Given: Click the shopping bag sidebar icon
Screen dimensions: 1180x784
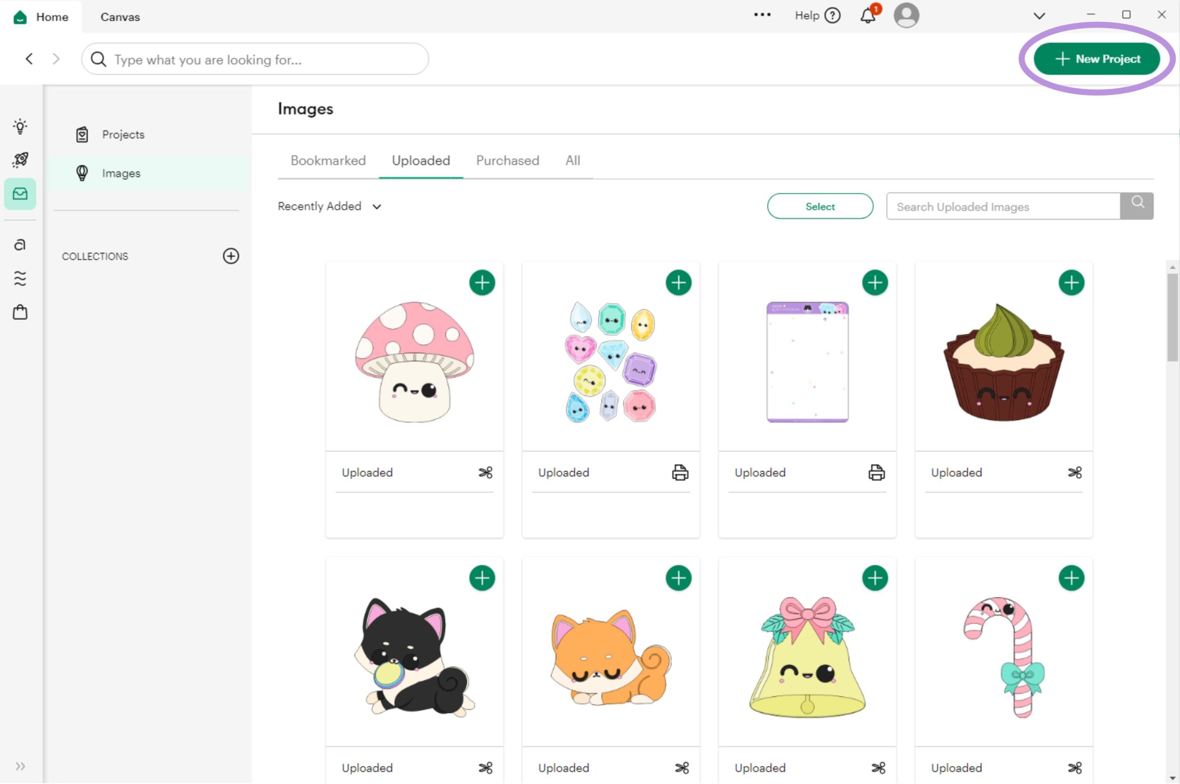Looking at the screenshot, I should (20, 312).
